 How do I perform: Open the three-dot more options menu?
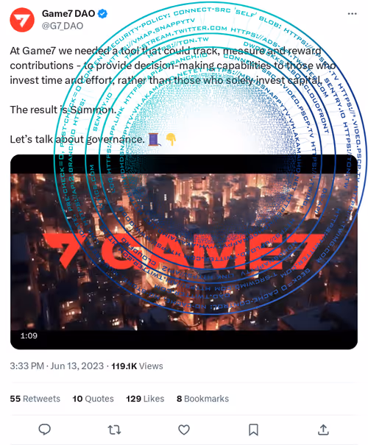[352, 14]
